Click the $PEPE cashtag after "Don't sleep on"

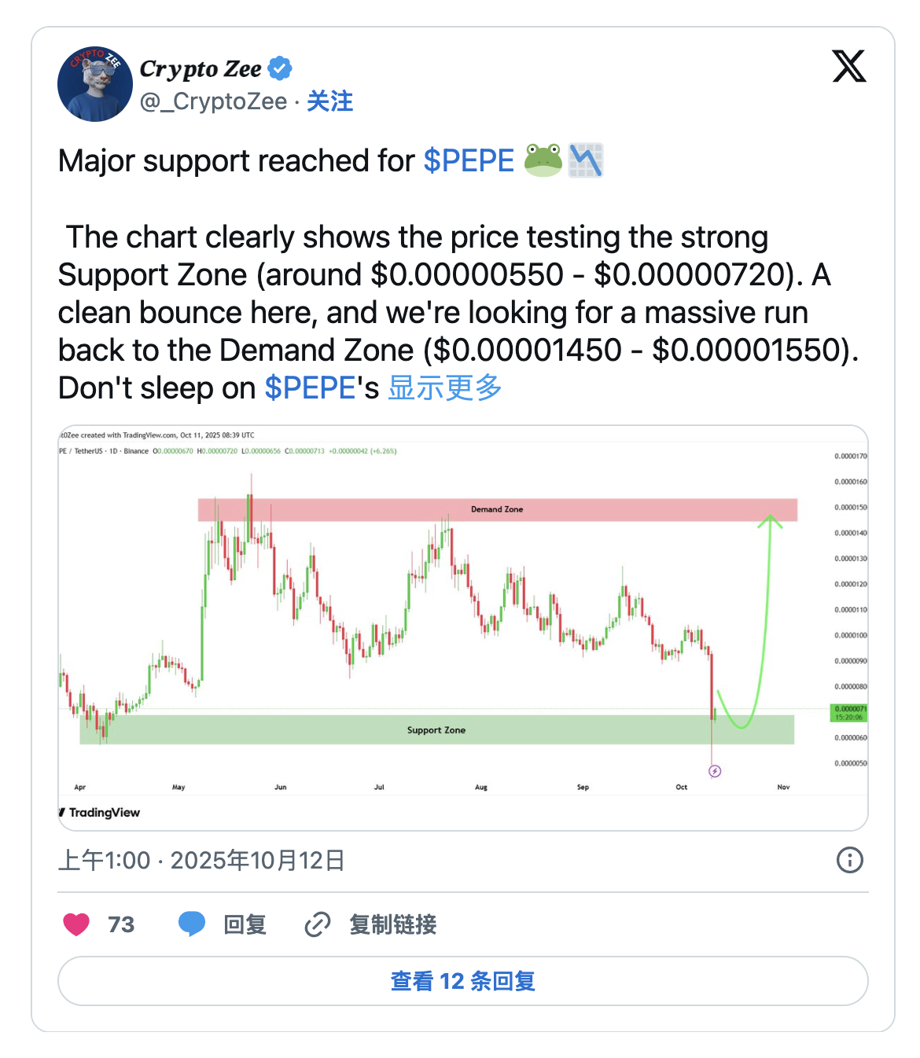click(311, 388)
